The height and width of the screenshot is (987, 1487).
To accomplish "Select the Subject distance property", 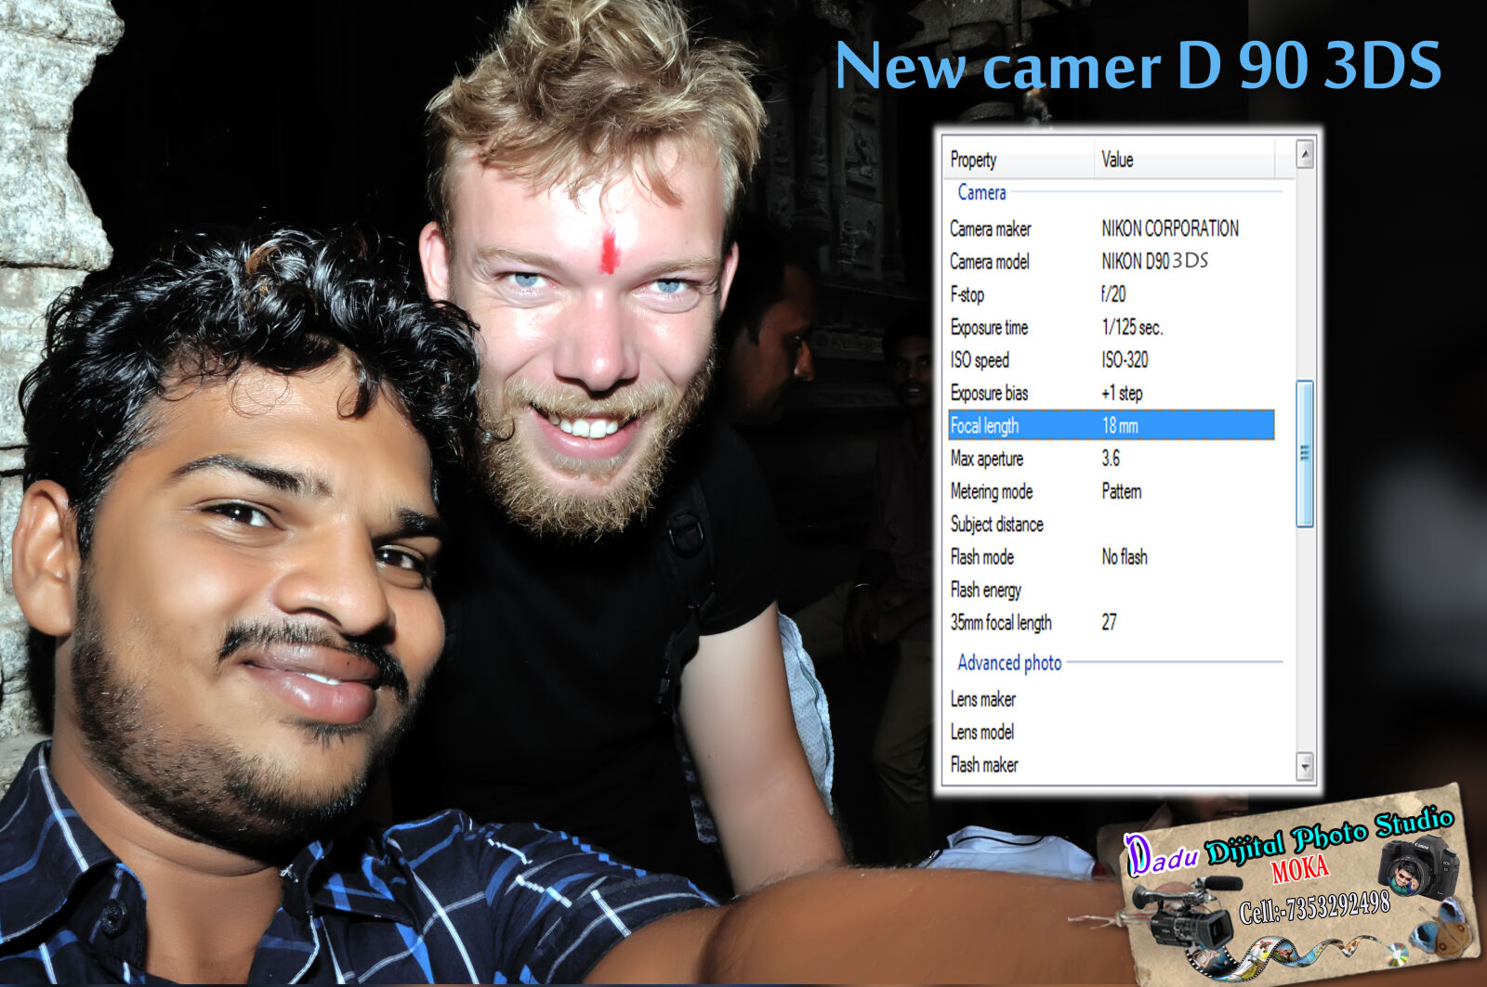I will pos(996,524).
